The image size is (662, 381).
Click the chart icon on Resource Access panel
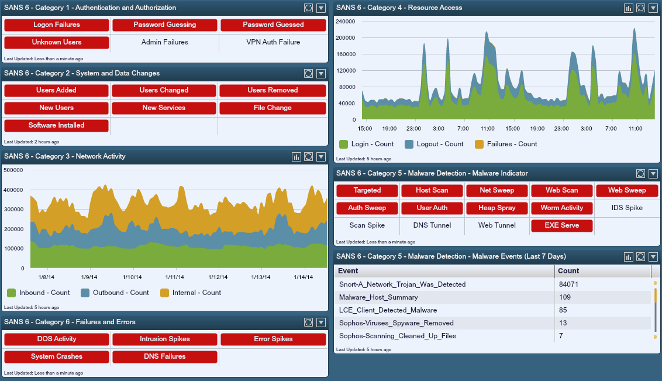pyautogui.click(x=629, y=8)
